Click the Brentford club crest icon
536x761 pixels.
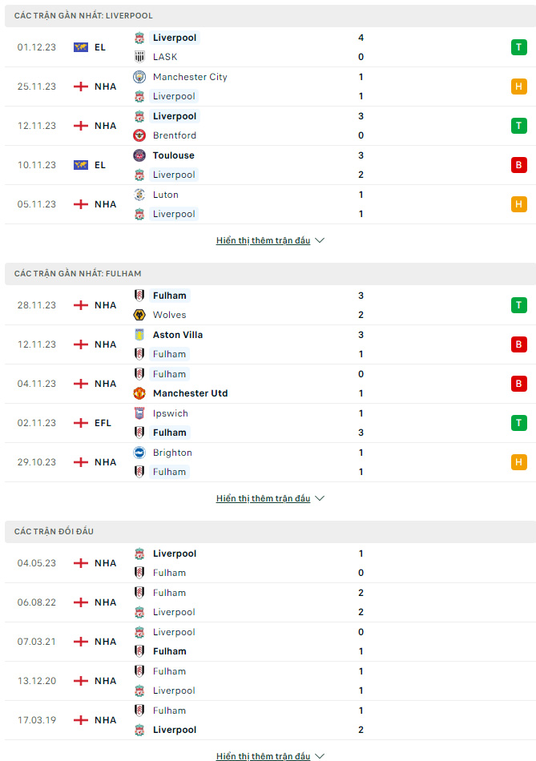point(139,135)
